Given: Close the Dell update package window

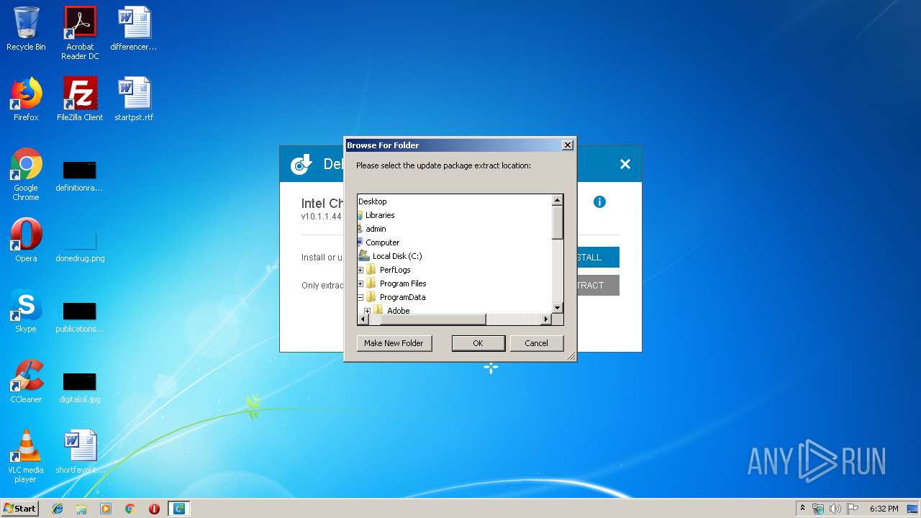Looking at the screenshot, I should (625, 165).
